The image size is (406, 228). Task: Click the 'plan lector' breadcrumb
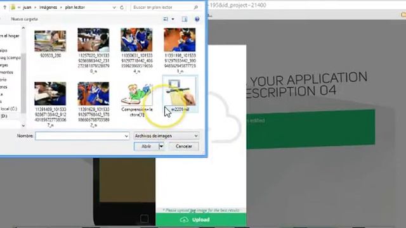coord(75,8)
